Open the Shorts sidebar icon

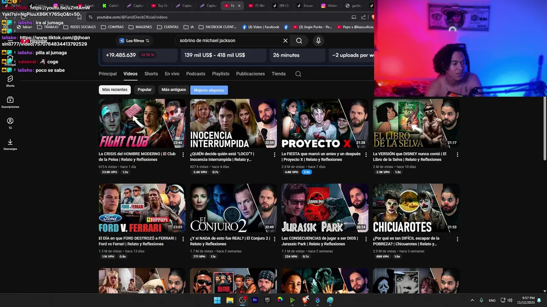(10, 81)
